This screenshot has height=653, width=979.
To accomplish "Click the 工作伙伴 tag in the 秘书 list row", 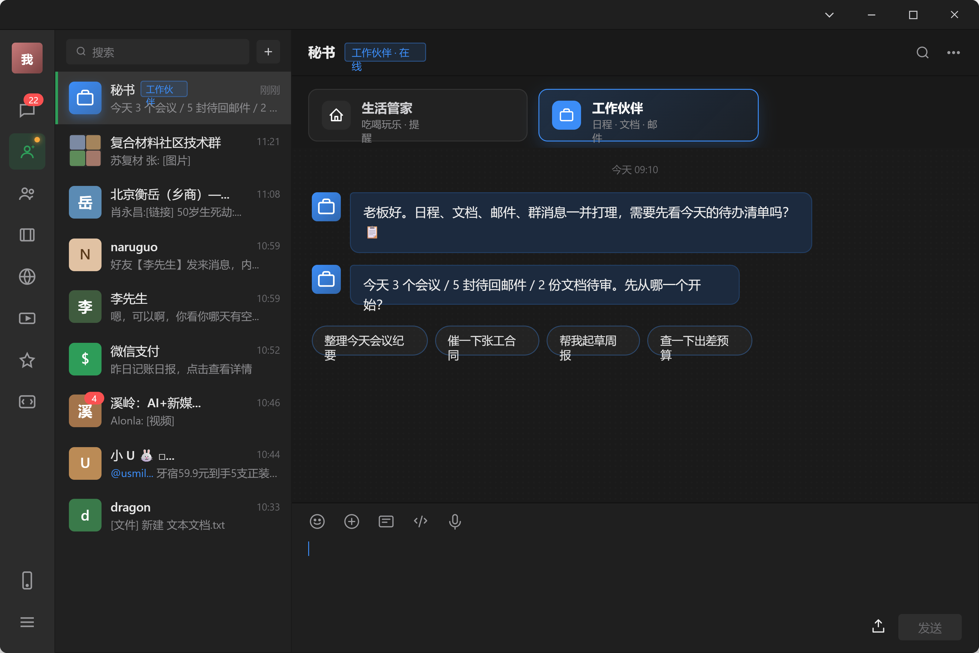I will [164, 89].
